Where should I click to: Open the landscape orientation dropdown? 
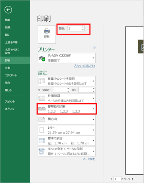point(66,119)
